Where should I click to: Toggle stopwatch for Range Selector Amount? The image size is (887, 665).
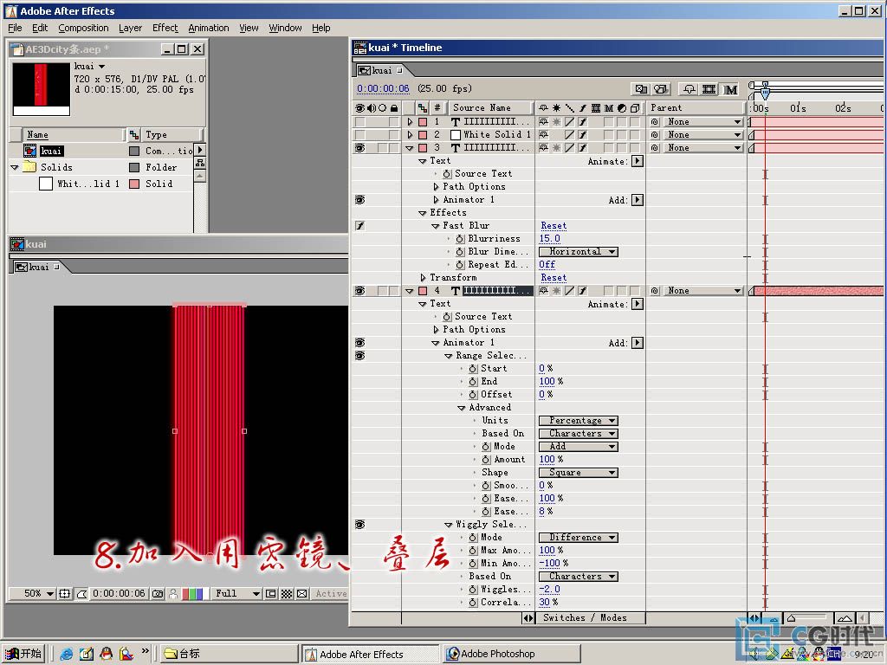(x=486, y=460)
